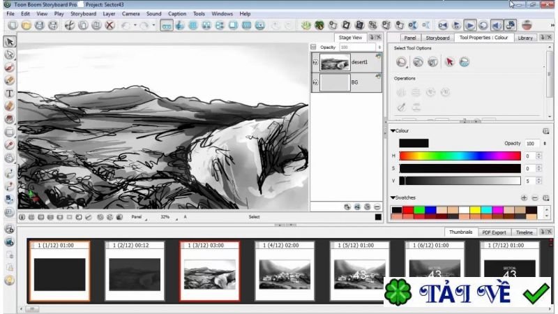Collapse the Colour section triangle

coord(393,130)
